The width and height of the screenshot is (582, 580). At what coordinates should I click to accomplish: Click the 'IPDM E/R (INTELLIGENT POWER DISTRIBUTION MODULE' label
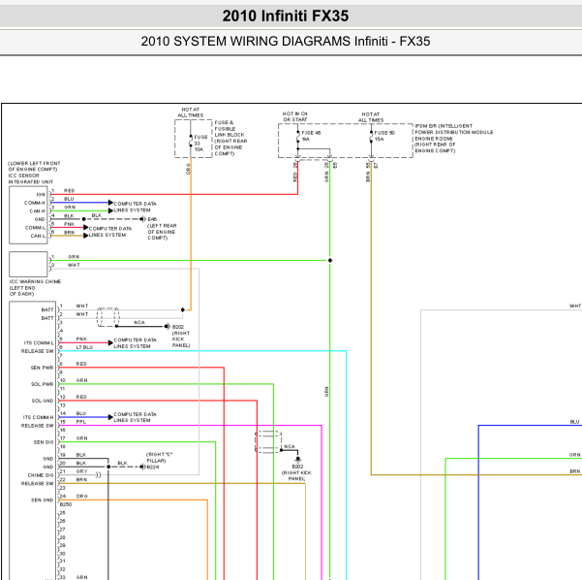(453, 129)
